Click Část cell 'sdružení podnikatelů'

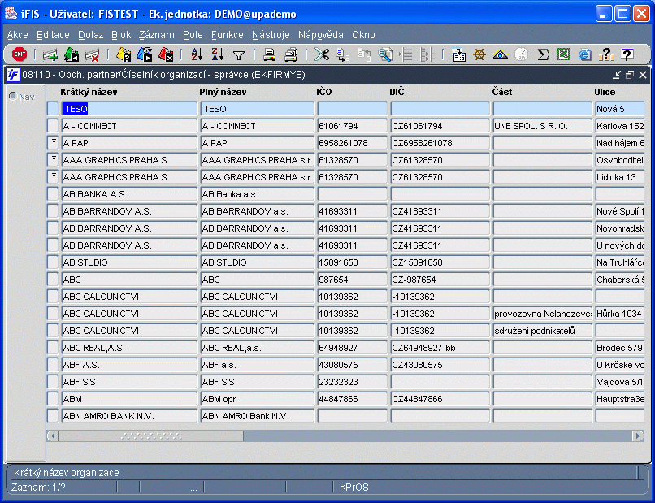pos(542,331)
